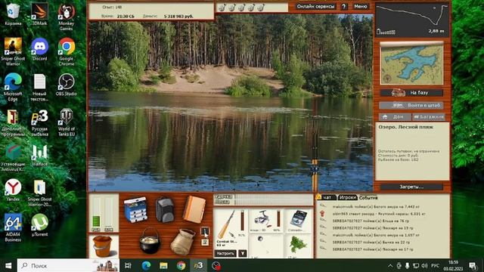Viewport: 484px width, 272px height.
Task: Open the Microsoft Edge desktop shortcut
Action: (13, 87)
